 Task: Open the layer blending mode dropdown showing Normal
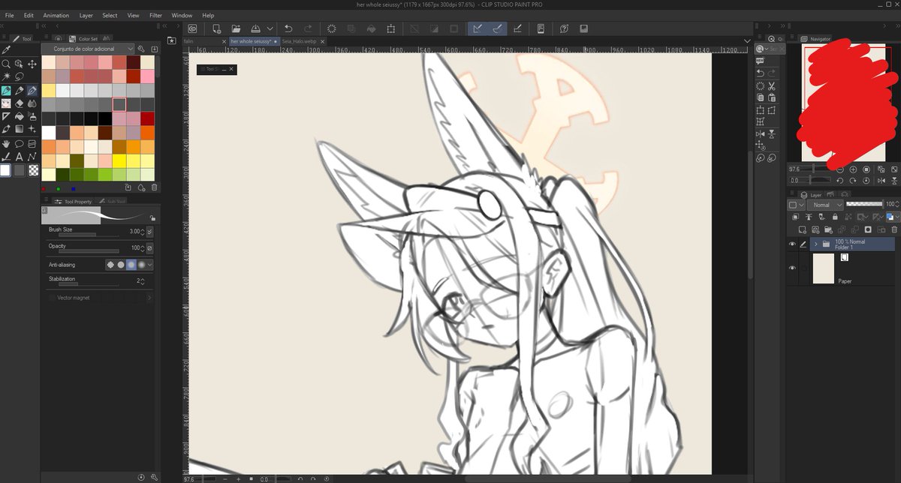point(824,204)
